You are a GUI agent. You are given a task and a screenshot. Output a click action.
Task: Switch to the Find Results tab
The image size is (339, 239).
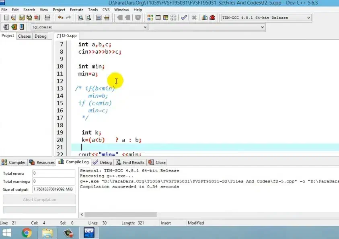coord(130,162)
